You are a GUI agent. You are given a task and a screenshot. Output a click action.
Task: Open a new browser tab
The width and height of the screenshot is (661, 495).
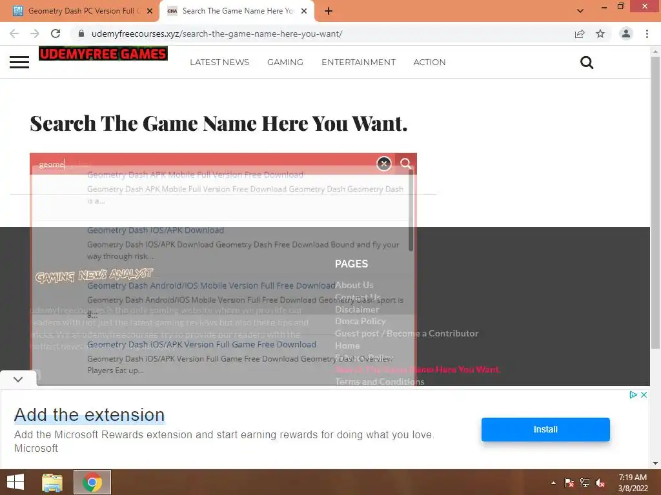pos(329,12)
